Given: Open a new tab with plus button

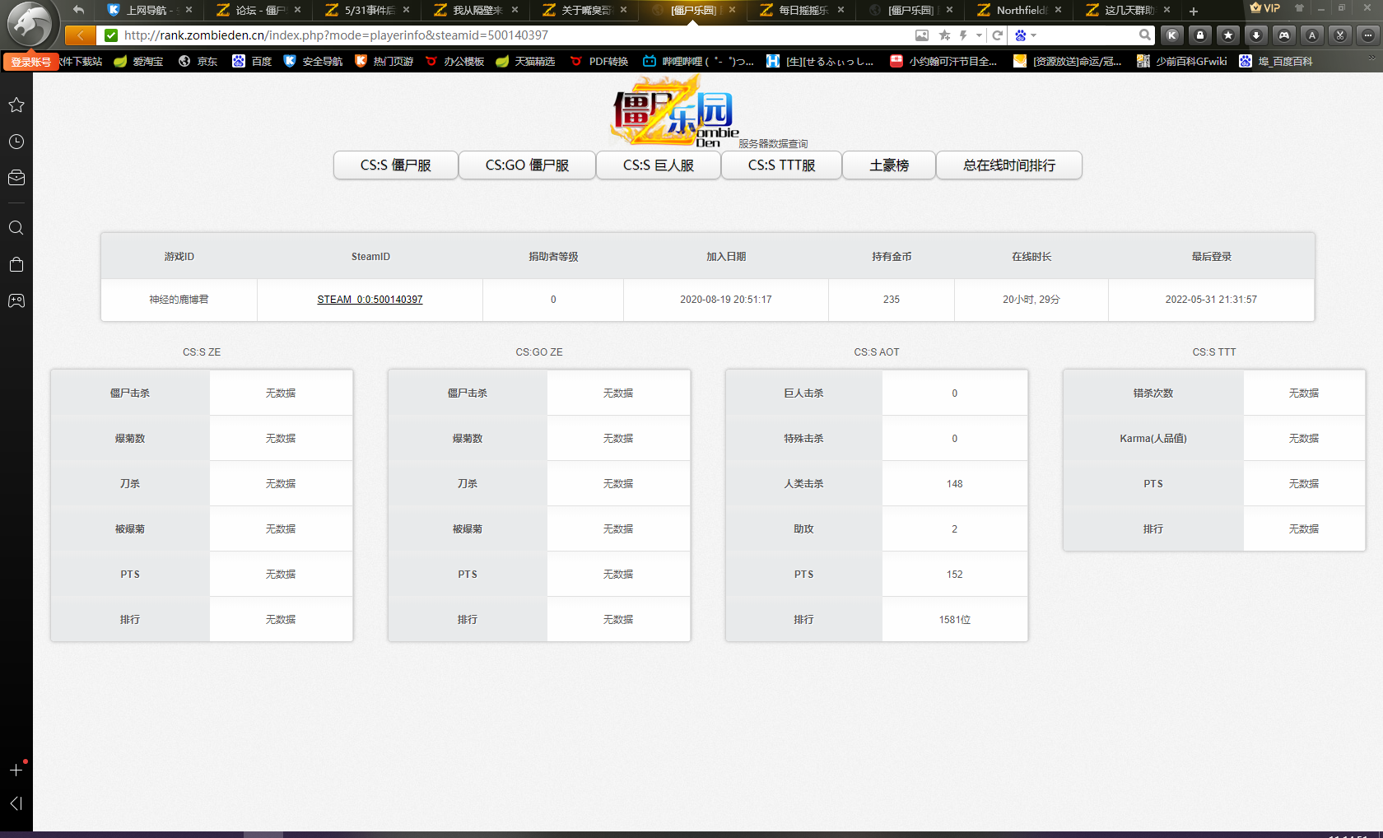Looking at the screenshot, I should [1194, 11].
